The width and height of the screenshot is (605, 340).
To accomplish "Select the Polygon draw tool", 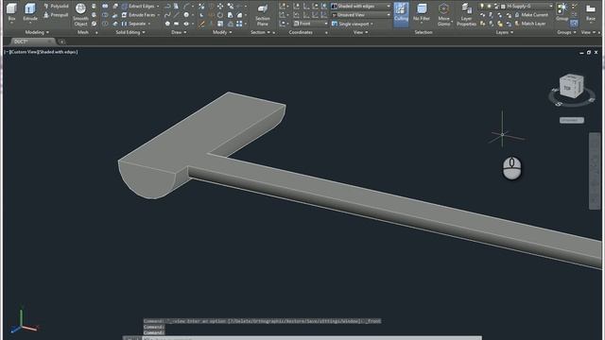I will click(x=167, y=24).
